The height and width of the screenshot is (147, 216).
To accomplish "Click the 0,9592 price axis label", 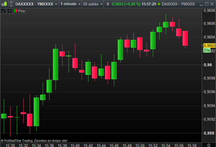I will tap(209, 119).
